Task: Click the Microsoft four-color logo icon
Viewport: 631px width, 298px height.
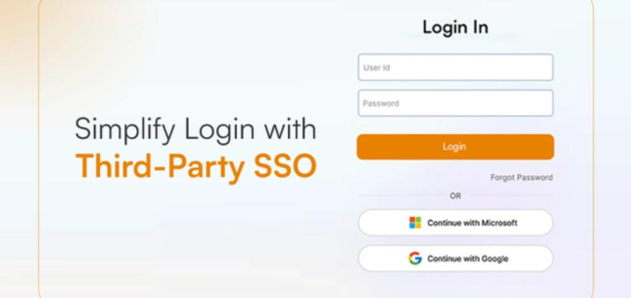Action: pyautogui.click(x=415, y=222)
